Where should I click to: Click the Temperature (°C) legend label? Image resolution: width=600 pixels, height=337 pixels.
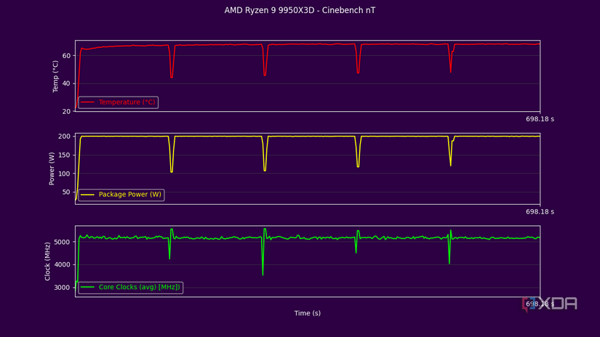[127, 102]
